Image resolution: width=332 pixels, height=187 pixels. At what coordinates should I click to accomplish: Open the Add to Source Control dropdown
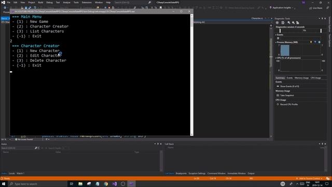click(x=322, y=179)
